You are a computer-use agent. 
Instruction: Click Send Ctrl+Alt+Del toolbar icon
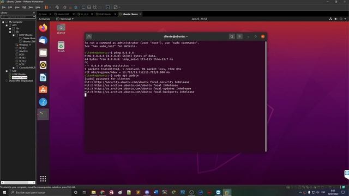point(57,7)
